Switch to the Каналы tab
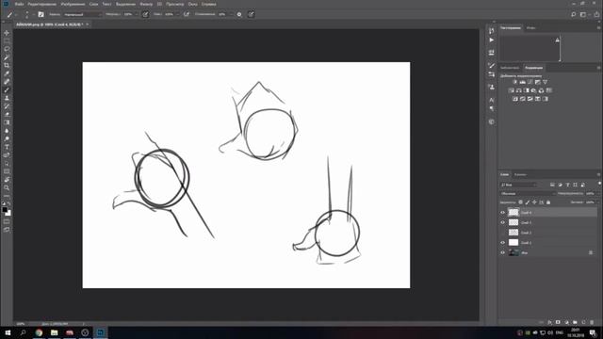The height and width of the screenshot is (339, 603). coord(520,174)
